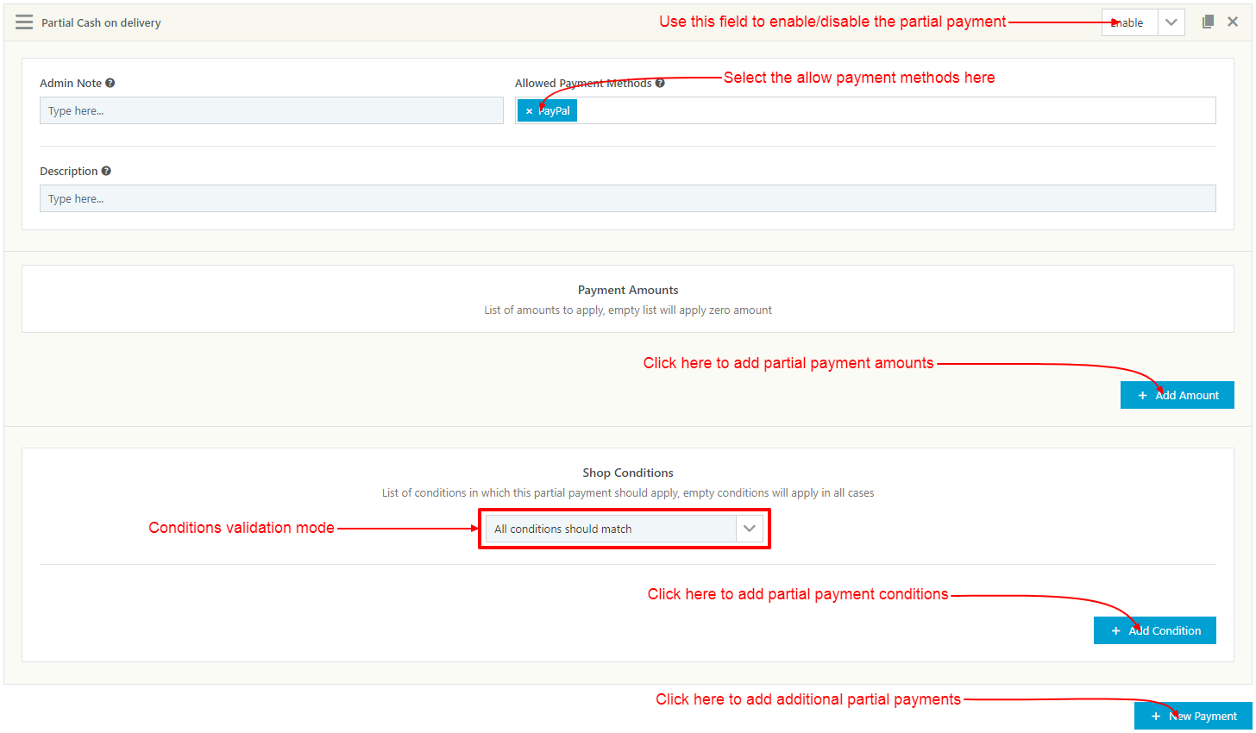Click into the Description input field

click(627, 198)
